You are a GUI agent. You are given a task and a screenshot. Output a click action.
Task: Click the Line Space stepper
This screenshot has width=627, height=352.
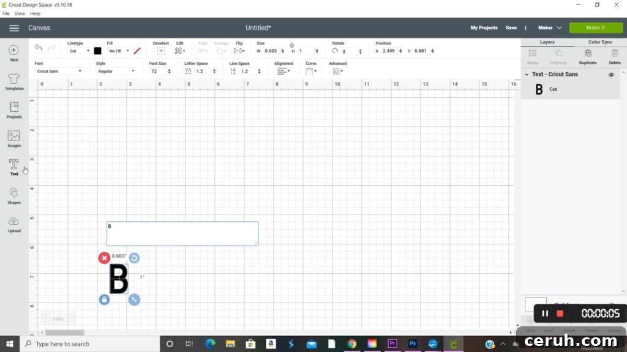tap(259, 71)
